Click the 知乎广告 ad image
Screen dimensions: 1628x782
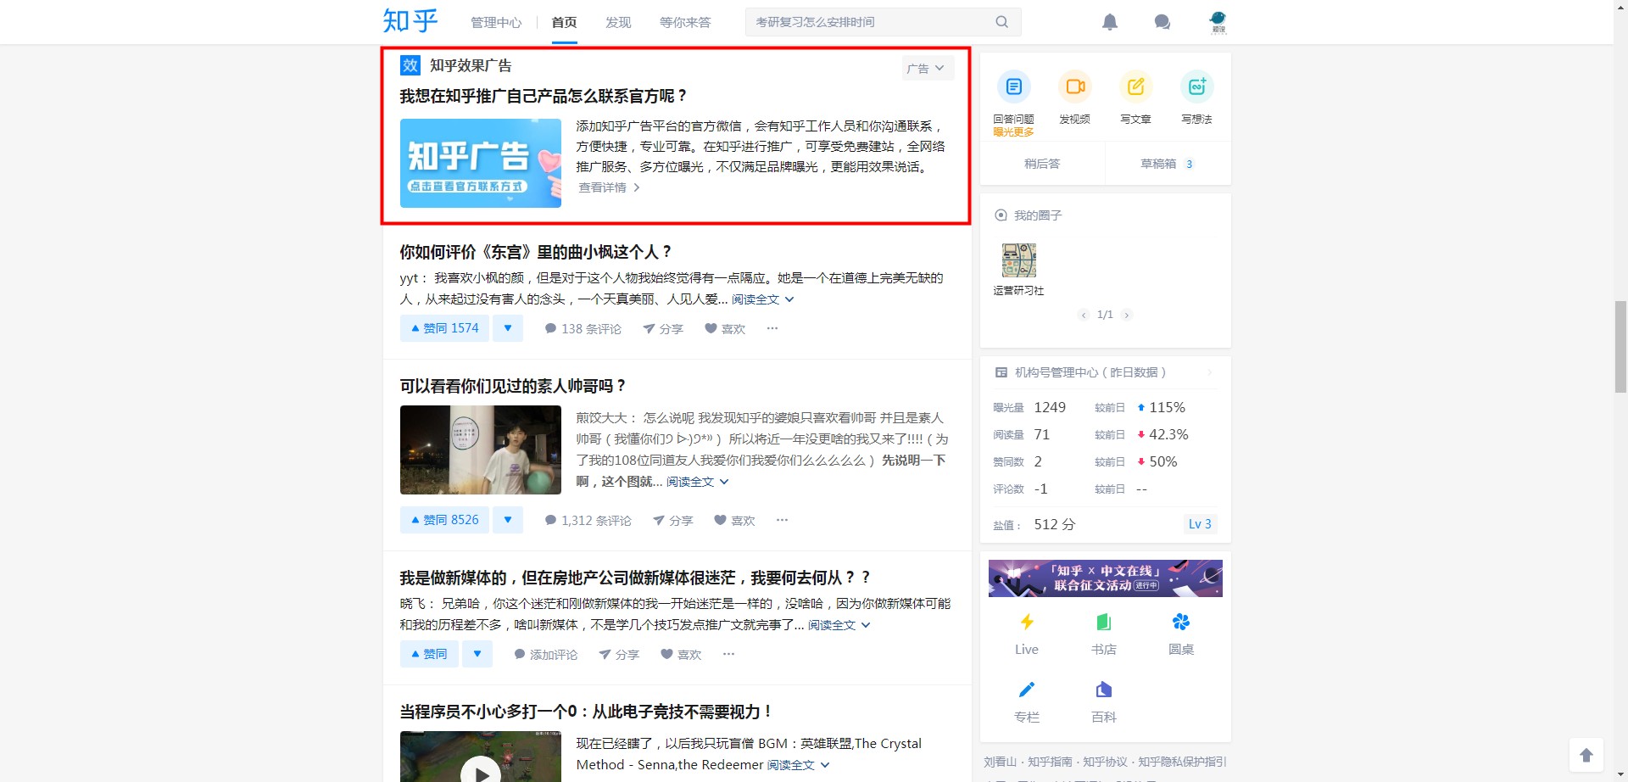tap(481, 163)
